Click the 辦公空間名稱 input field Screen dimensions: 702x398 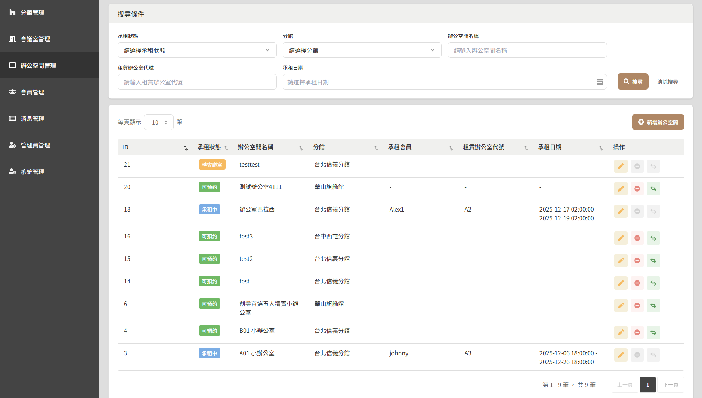click(527, 50)
